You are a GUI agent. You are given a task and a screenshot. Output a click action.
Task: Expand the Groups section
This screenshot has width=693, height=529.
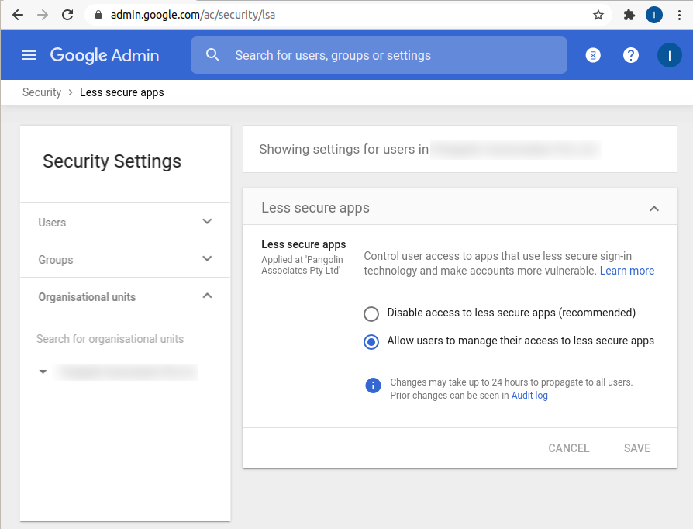207,259
